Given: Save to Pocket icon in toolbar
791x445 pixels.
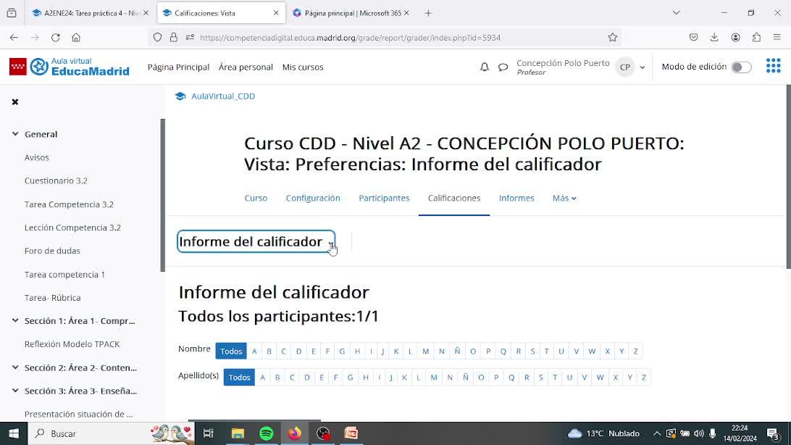Looking at the screenshot, I should [694, 38].
